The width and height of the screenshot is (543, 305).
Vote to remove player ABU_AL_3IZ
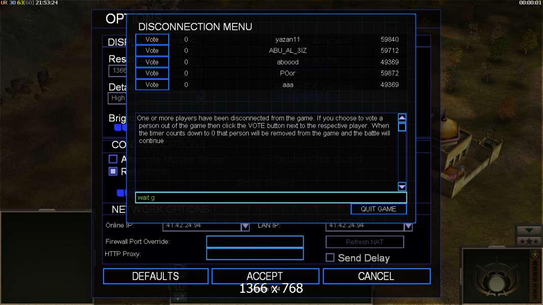[x=152, y=50]
